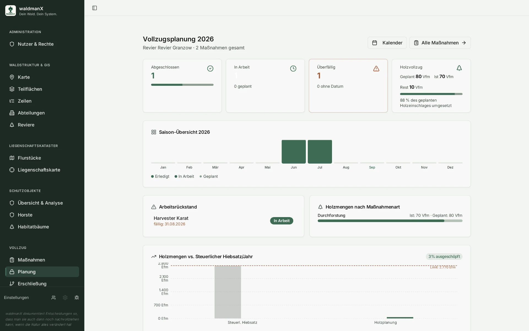Click the bug report icon in footer
The width and height of the screenshot is (529, 331).
click(x=77, y=298)
